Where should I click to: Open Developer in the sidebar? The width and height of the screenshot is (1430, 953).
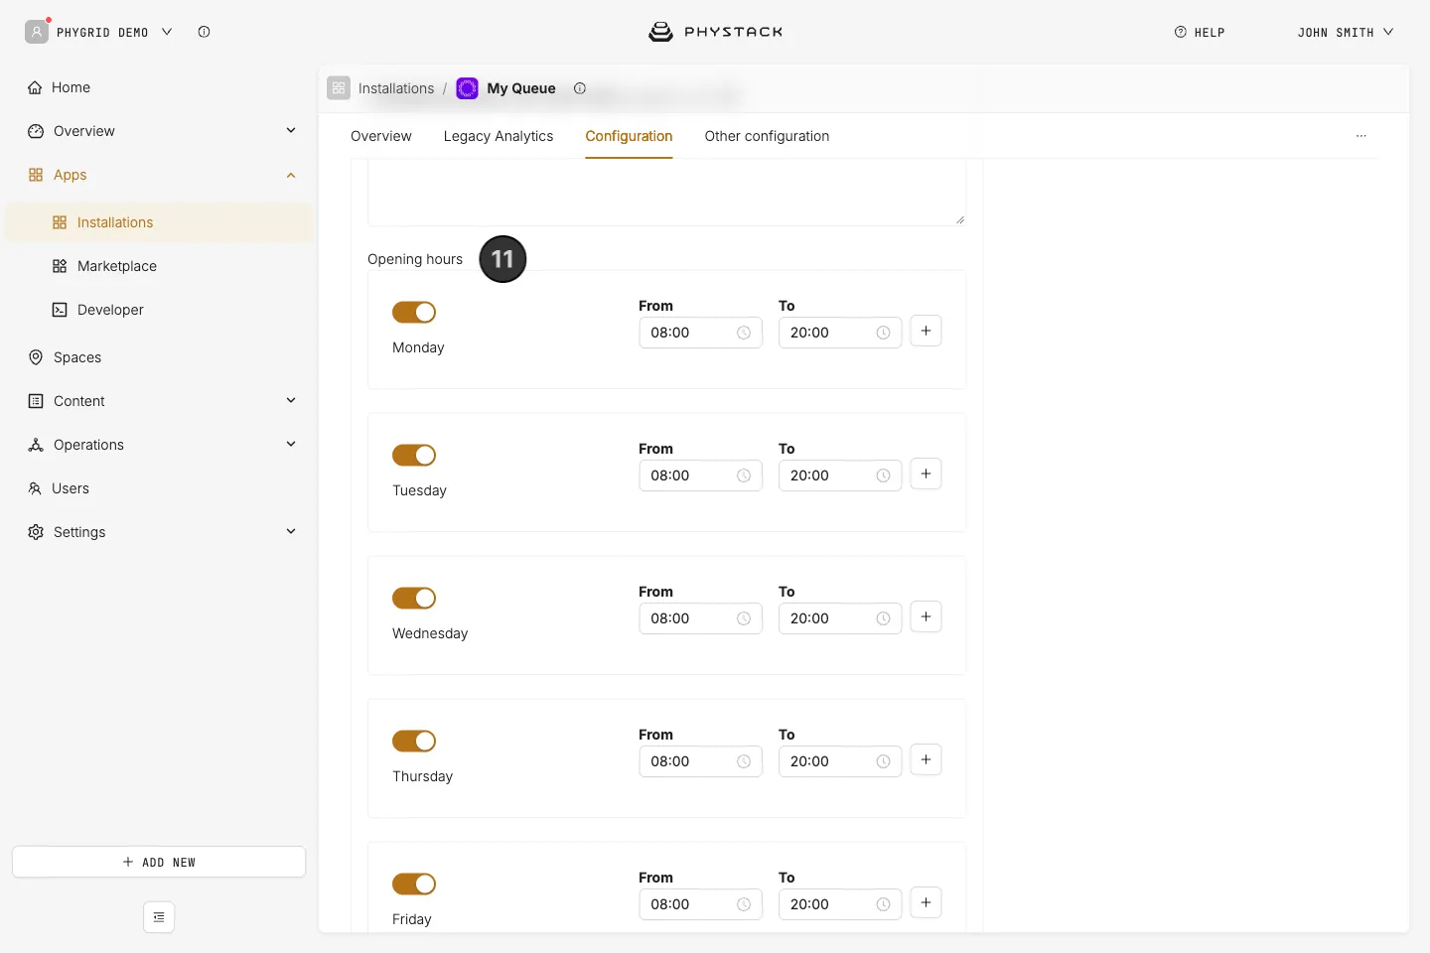[x=159, y=310]
